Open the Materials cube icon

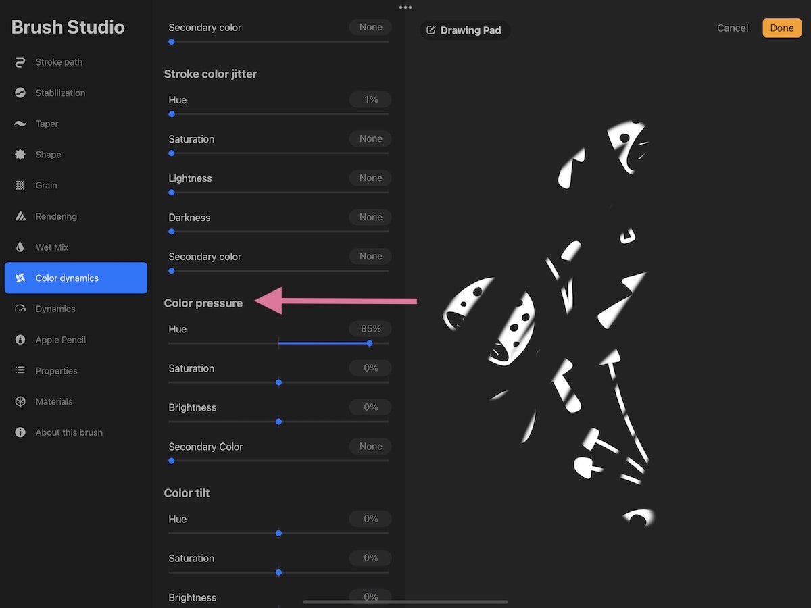(x=20, y=402)
